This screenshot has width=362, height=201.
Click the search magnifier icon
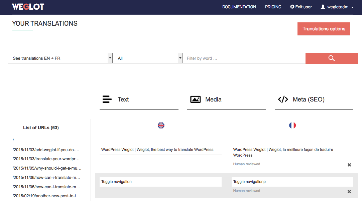tap(331, 58)
